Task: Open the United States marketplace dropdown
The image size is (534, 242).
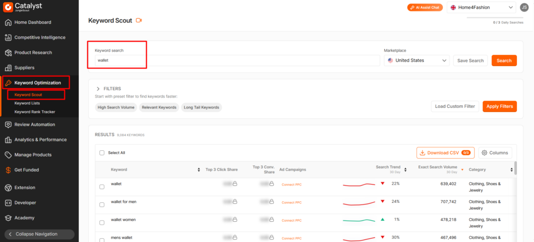Action: [417, 60]
